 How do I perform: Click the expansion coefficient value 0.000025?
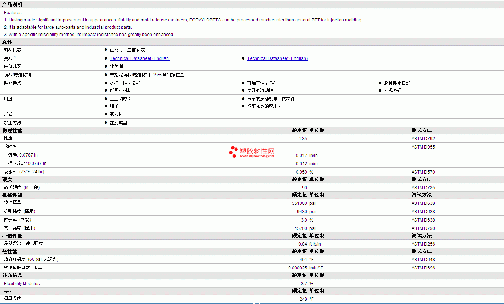point(298,268)
